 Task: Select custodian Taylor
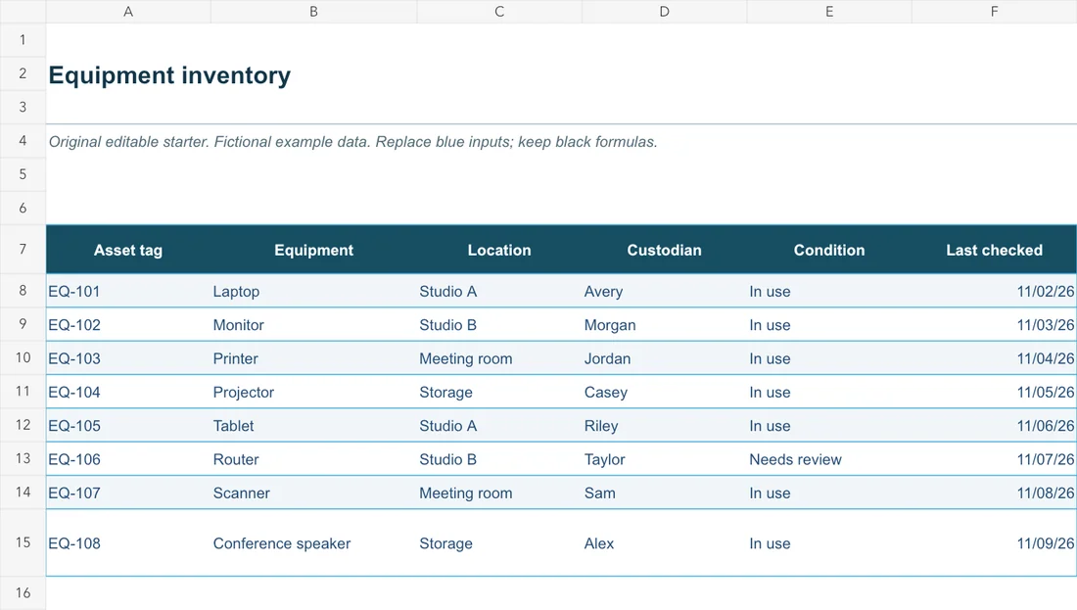[664, 459]
